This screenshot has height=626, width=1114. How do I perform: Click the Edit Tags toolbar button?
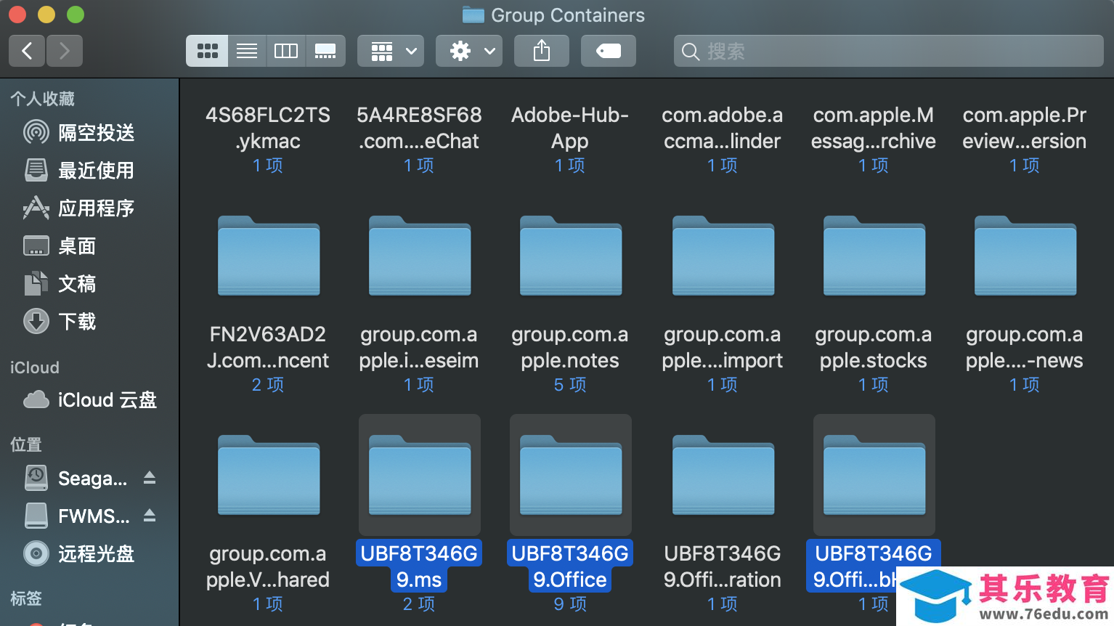pos(609,51)
